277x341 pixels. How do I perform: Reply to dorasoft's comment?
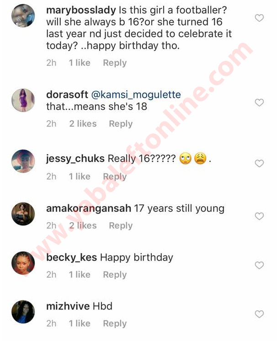pyautogui.click(x=121, y=123)
